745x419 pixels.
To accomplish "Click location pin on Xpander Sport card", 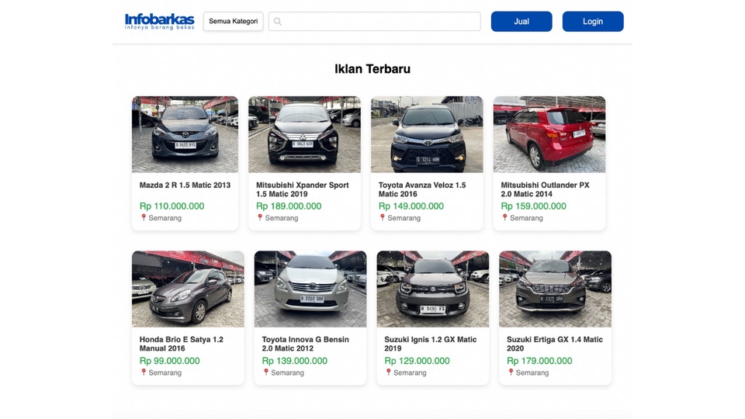I will coord(260,217).
